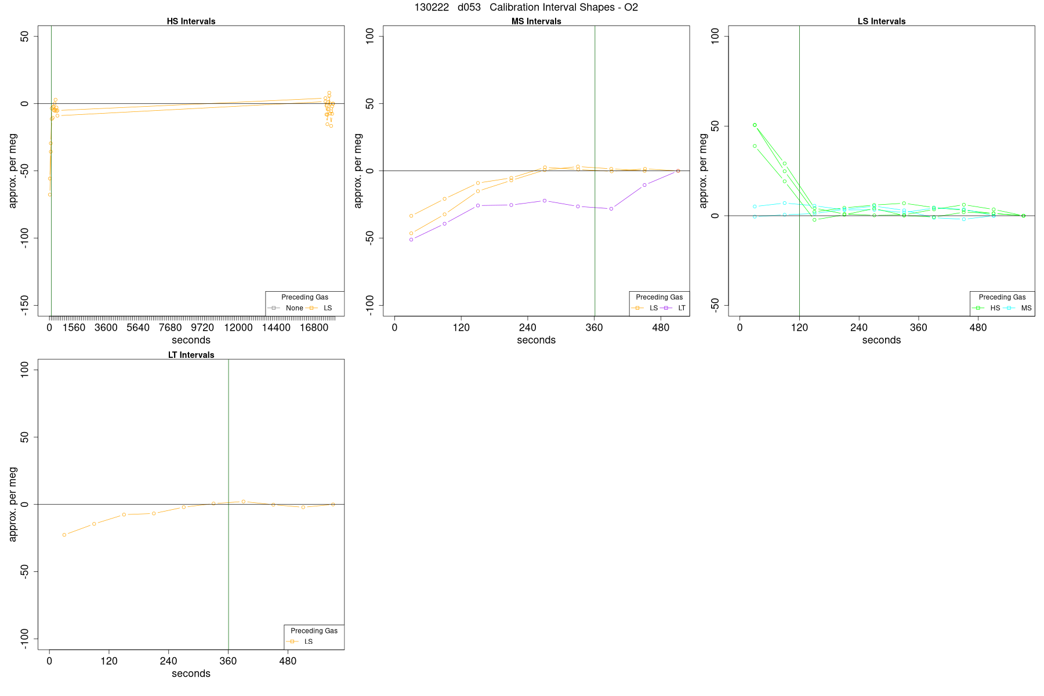Click the highest green point in LS plot

[x=755, y=125]
